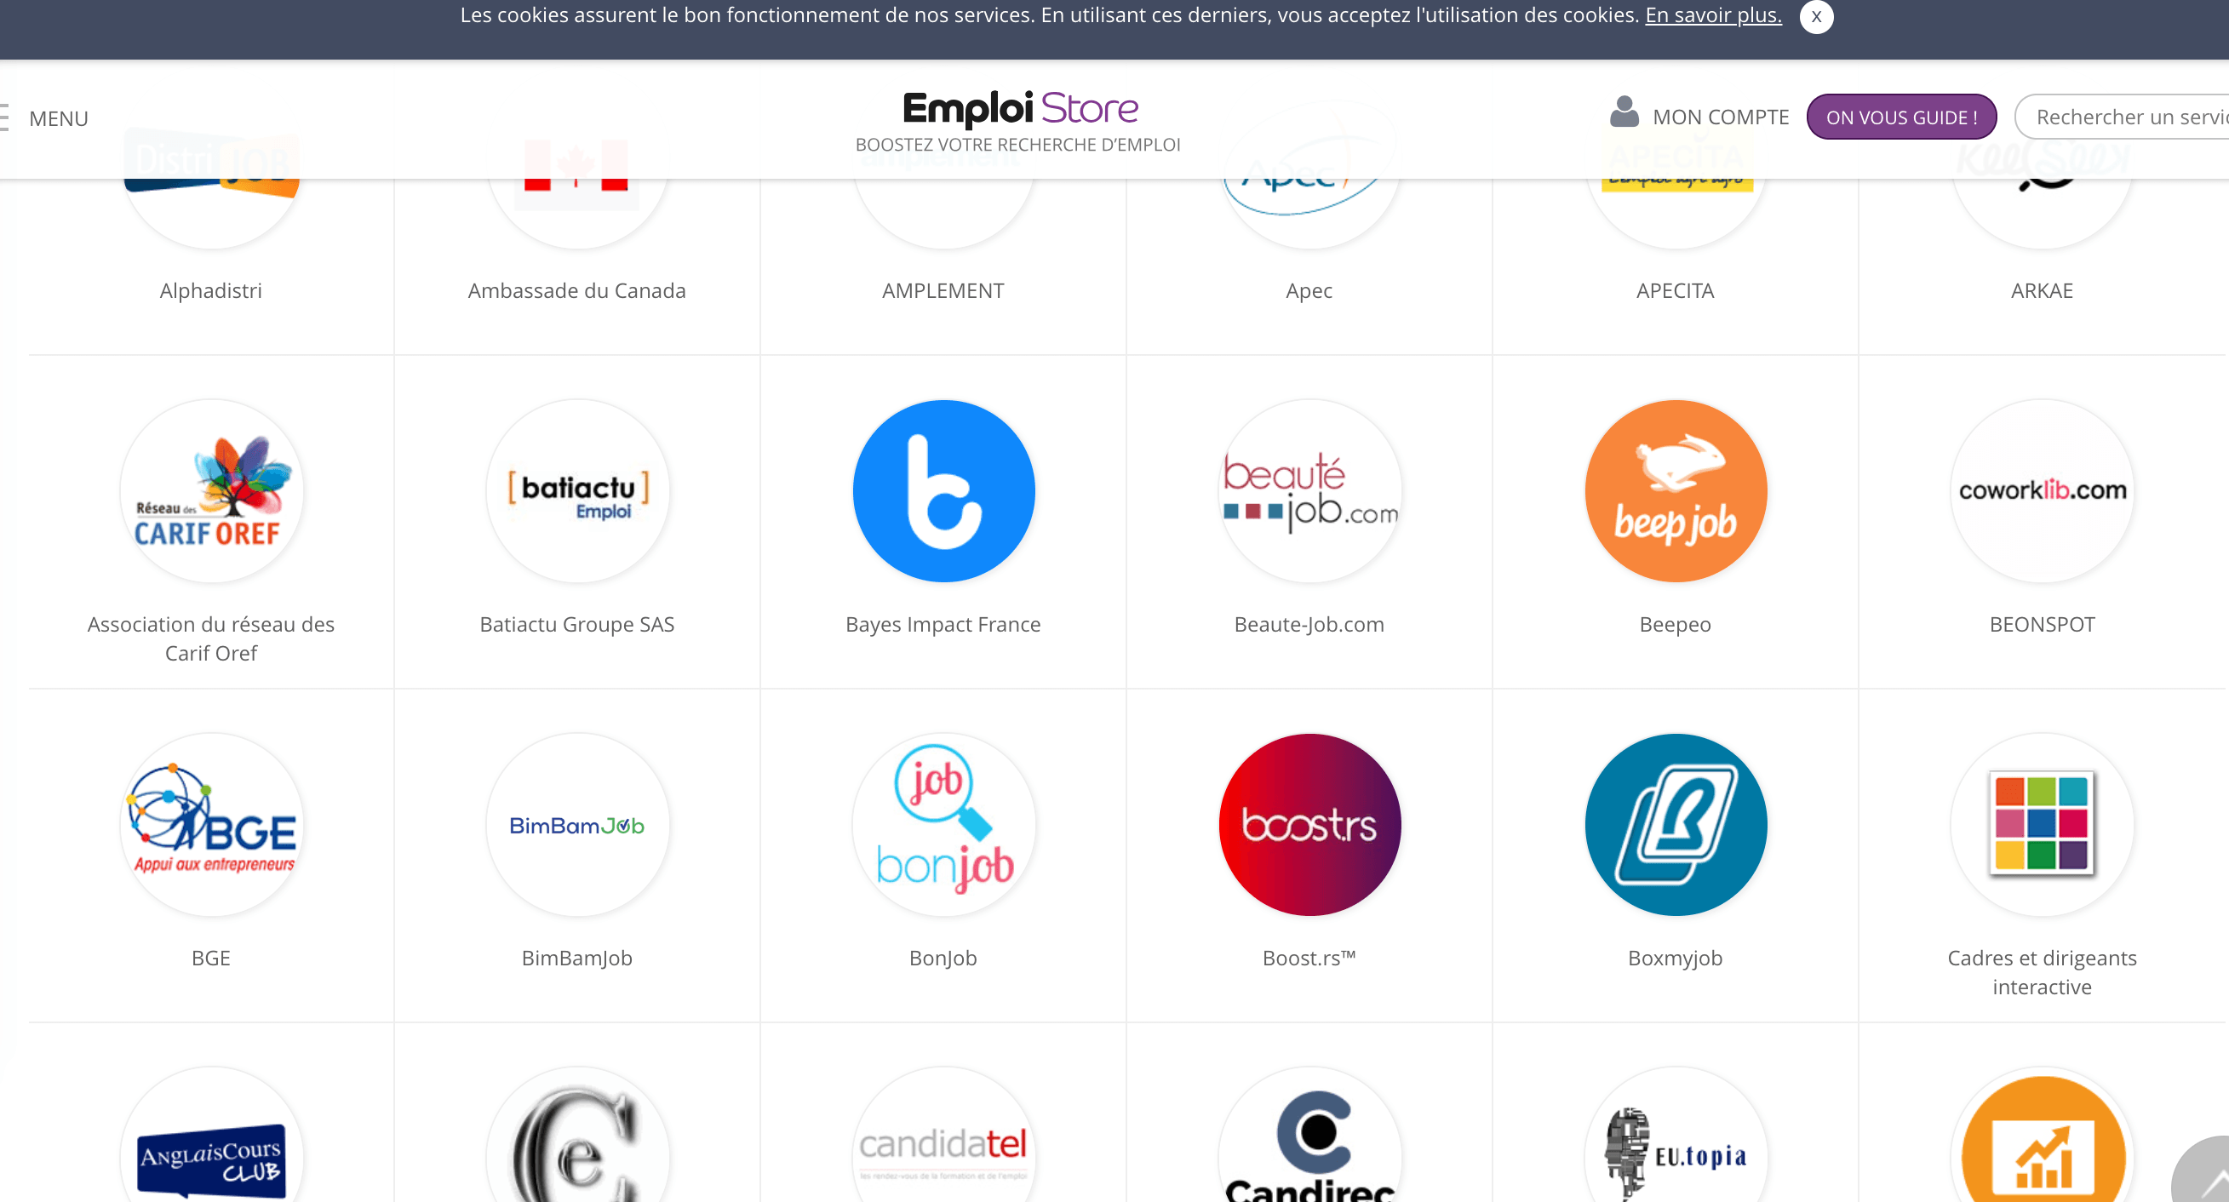Click BEONSPOT label
This screenshot has height=1202, width=2229.
(2042, 624)
